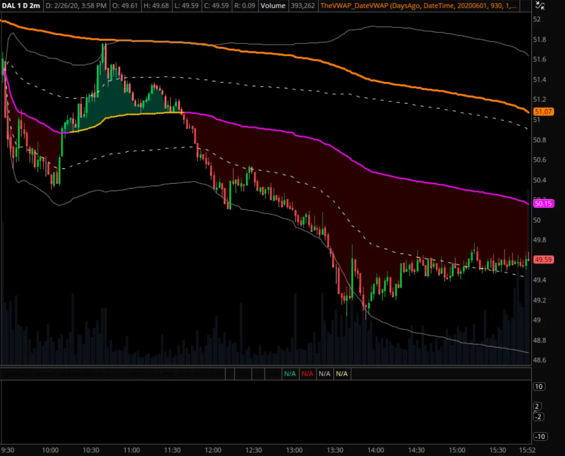Click the 10:00 time axis label

coord(50,450)
